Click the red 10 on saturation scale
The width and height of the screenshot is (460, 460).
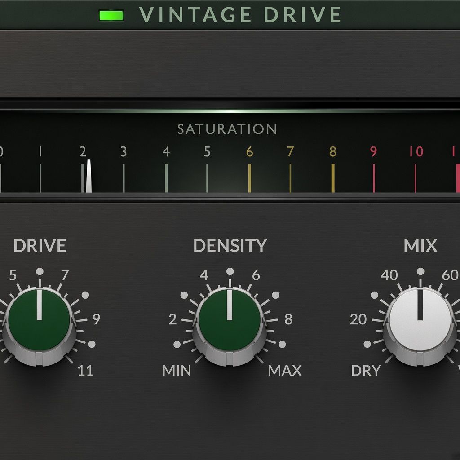click(416, 152)
